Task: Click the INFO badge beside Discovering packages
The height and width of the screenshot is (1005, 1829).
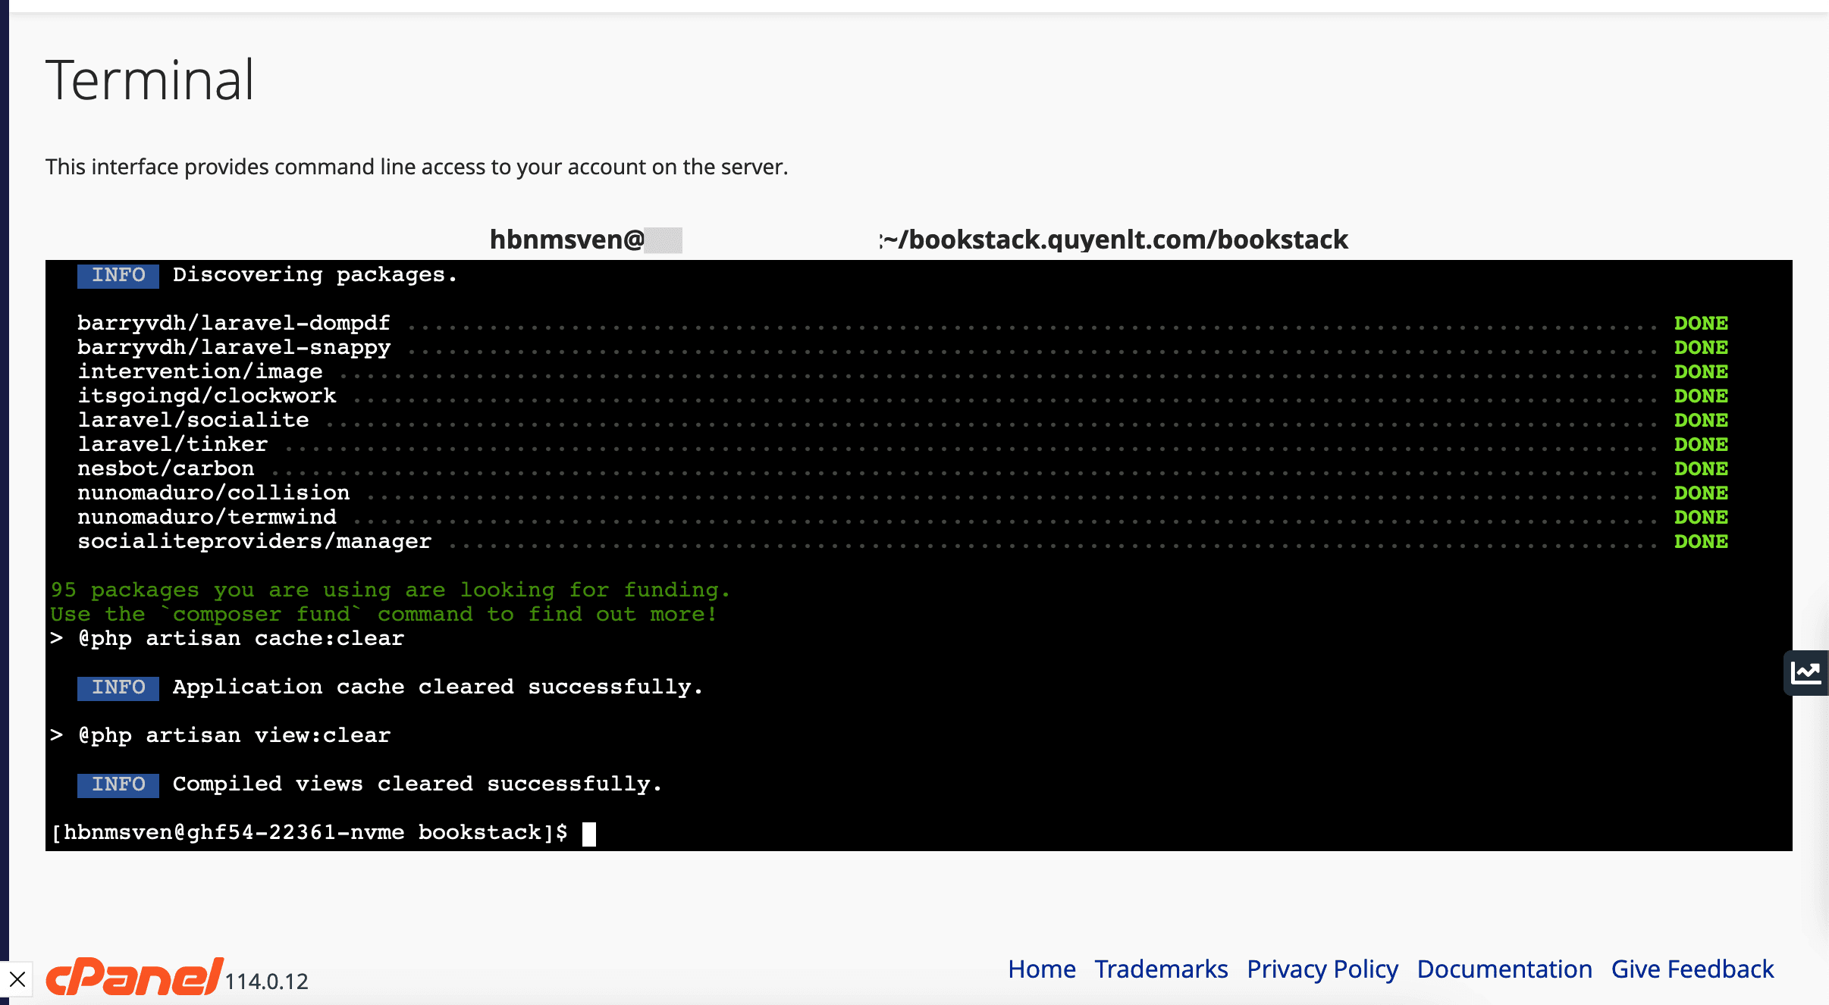Action: [x=118, y=275]
